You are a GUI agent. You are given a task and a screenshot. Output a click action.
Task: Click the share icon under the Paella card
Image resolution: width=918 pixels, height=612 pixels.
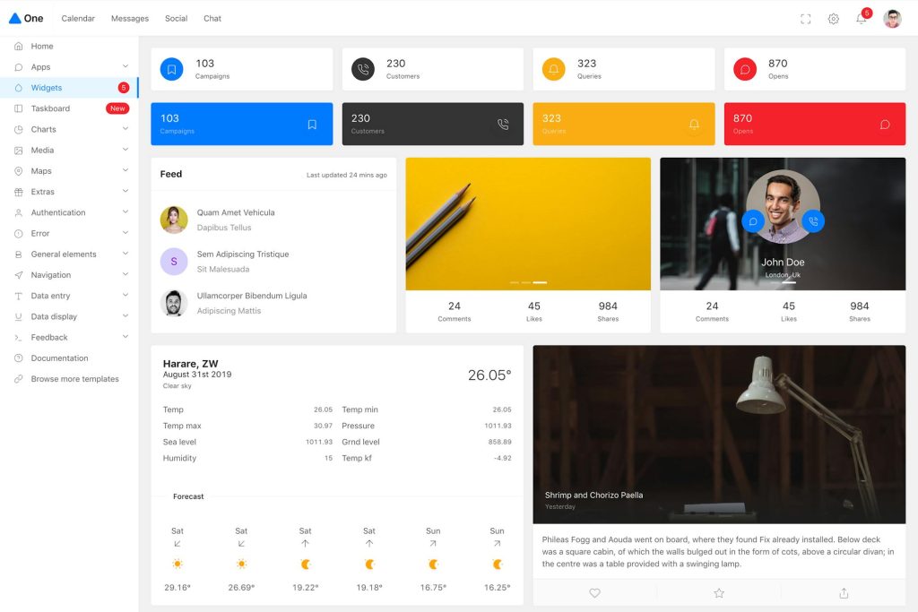pos(844,593)
